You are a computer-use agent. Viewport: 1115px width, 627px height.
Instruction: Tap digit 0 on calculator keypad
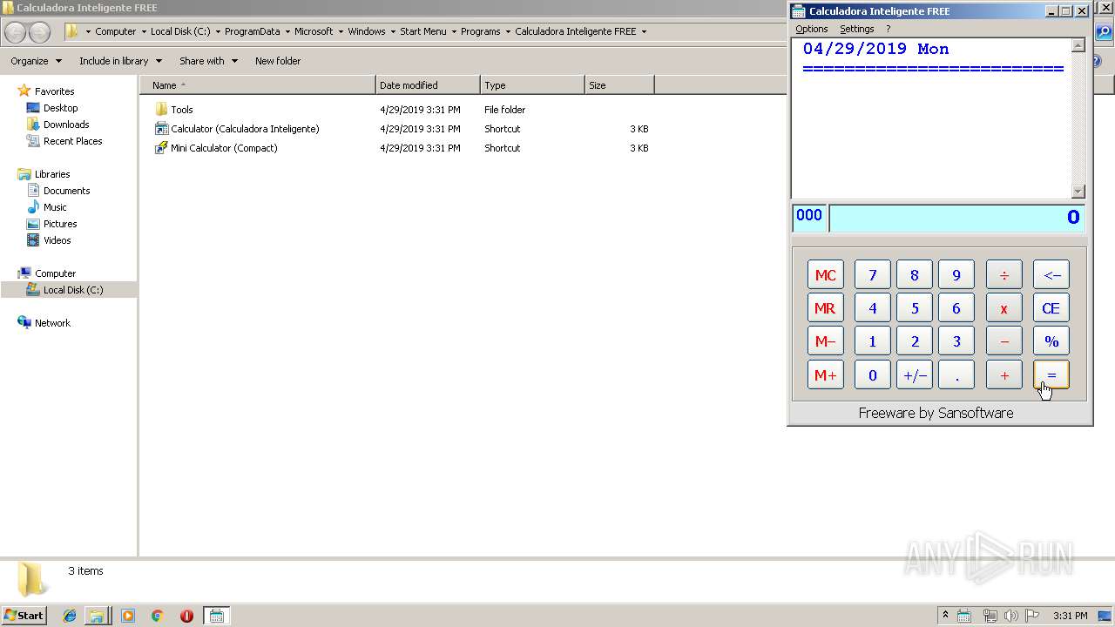872,375
